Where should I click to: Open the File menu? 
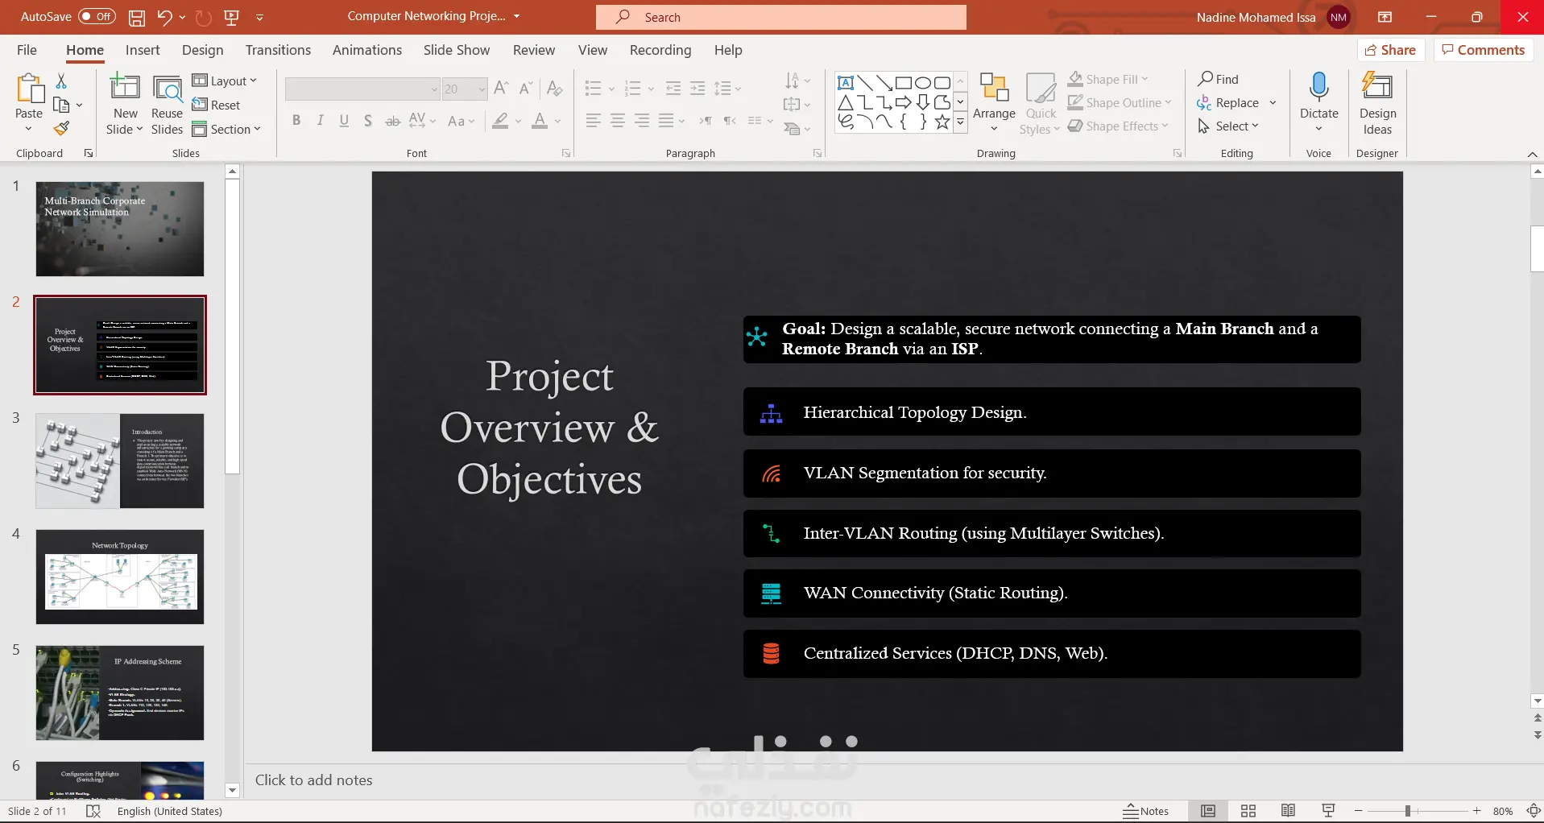(x=27, y=50)
